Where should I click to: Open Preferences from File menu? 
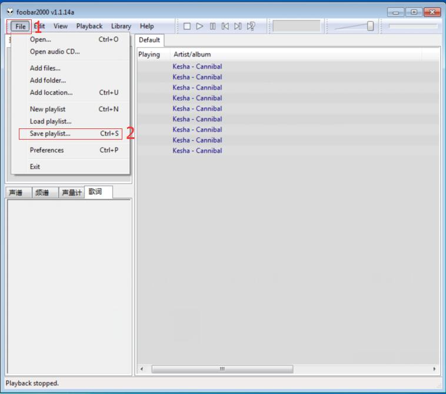(x=70, y=150)
